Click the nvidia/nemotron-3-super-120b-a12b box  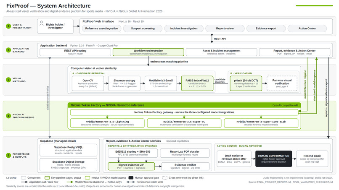(261, 123)
